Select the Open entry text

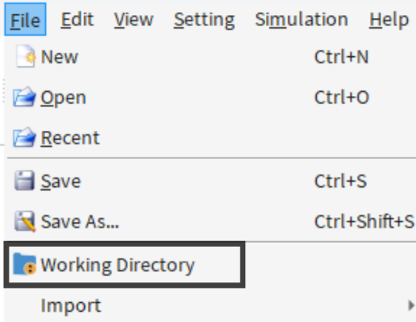click(64, 98)
